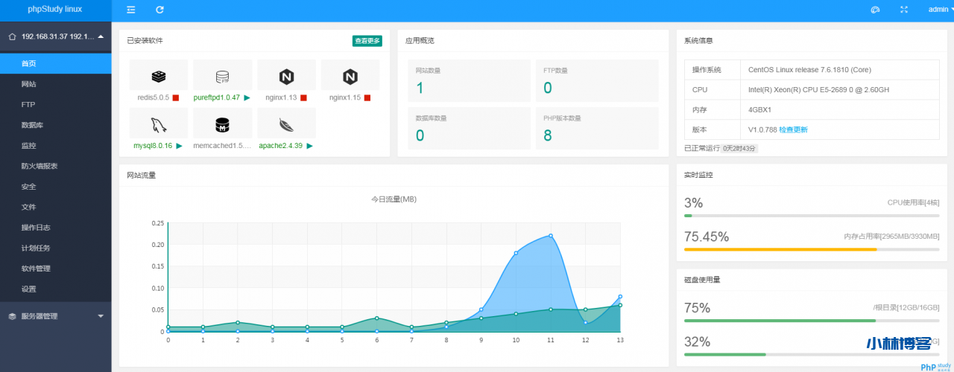This screenshot has height=372, width=954.
Task: Open 操作日志 in the sidebar
Action: (56, 228)
